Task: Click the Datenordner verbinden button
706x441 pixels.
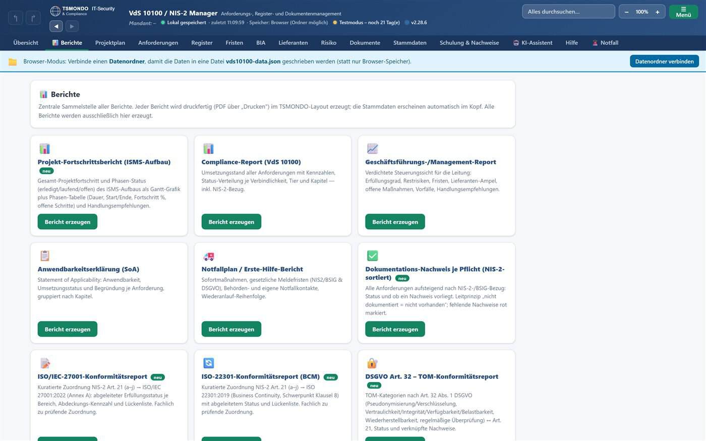Action: 664,61
